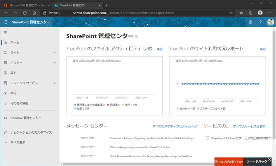Click the 移行 cloud migration icon
The width and height of the screenshot is (276, 166).
[x=5, y=93]
